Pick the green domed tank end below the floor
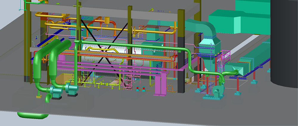Image resolution: width=298 pixels, height=126 pixels. click(x=33, y=116)
